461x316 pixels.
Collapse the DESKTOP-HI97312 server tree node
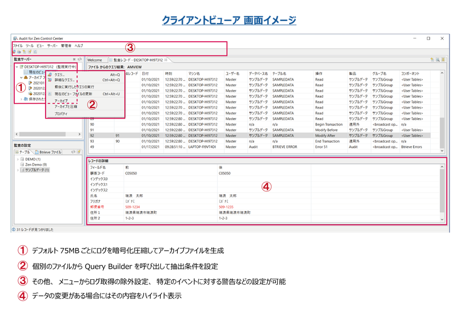(16, 66)
